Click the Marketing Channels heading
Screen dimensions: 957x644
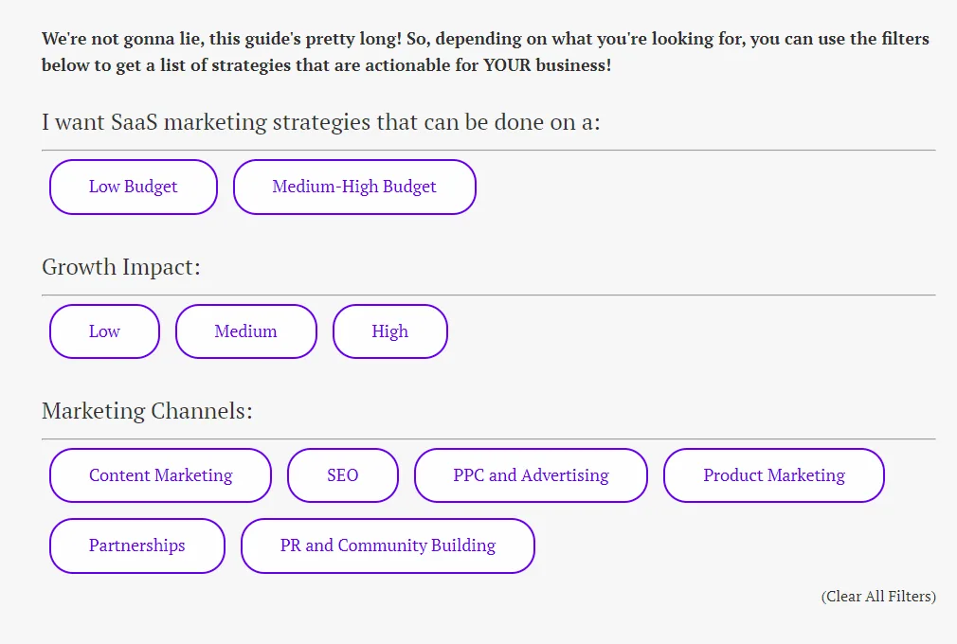(147, 411)
